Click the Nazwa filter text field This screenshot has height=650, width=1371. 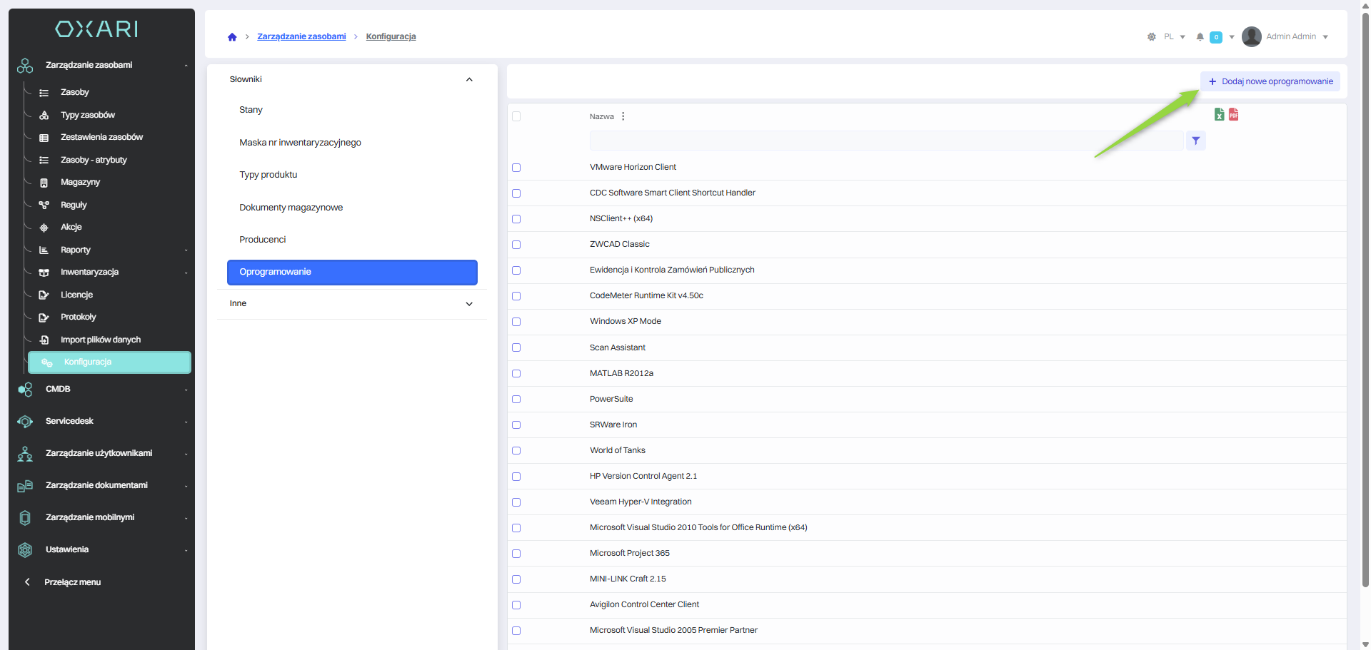(885, 141)
